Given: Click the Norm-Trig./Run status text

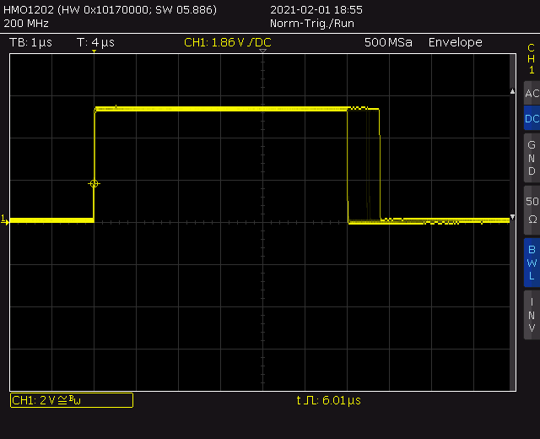Looking at the screenshot, I should [313, 24].
